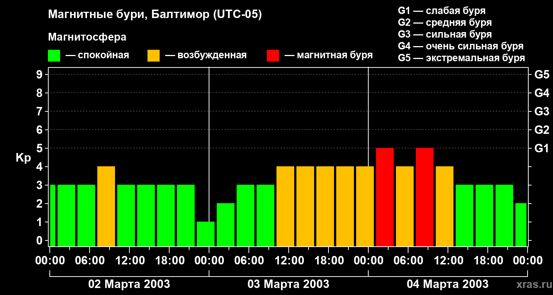The width and height of the screenshot is (553, 295).
Task: Click the "02 Марта 2003" date label
Action: click(x=129, y=284)
